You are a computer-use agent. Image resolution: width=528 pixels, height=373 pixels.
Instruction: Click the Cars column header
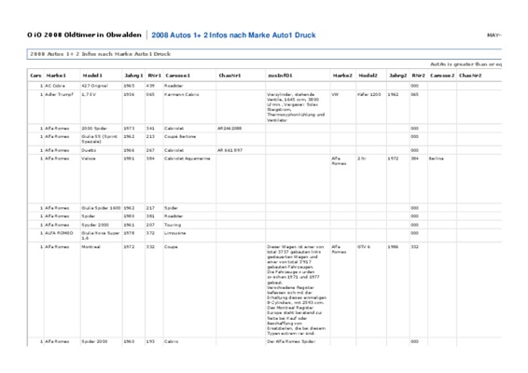[x=35, y=76]
